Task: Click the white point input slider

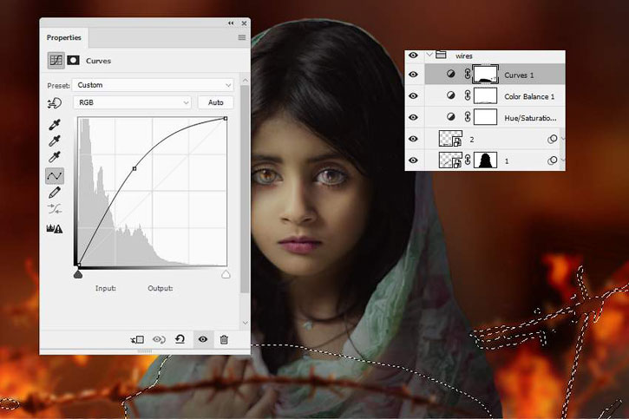Action: 226,274
